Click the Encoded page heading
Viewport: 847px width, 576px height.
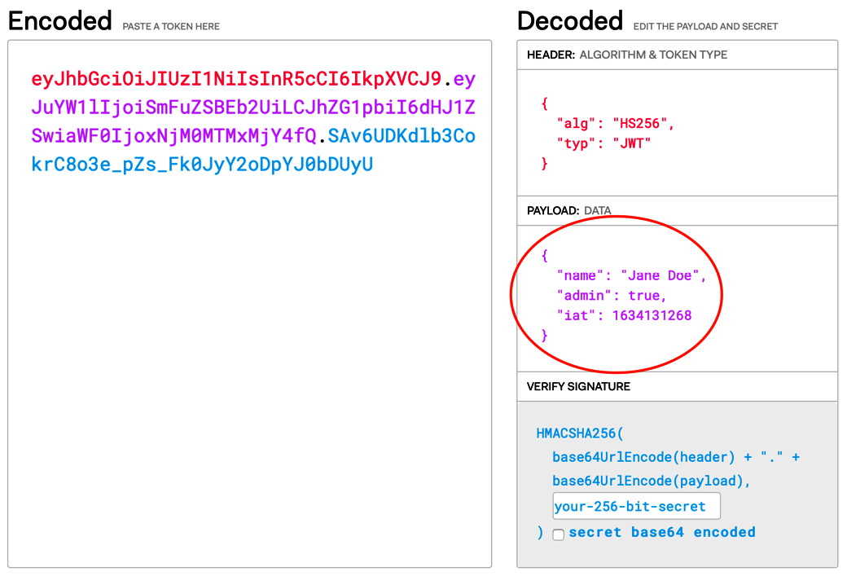[x=59, y=20]
